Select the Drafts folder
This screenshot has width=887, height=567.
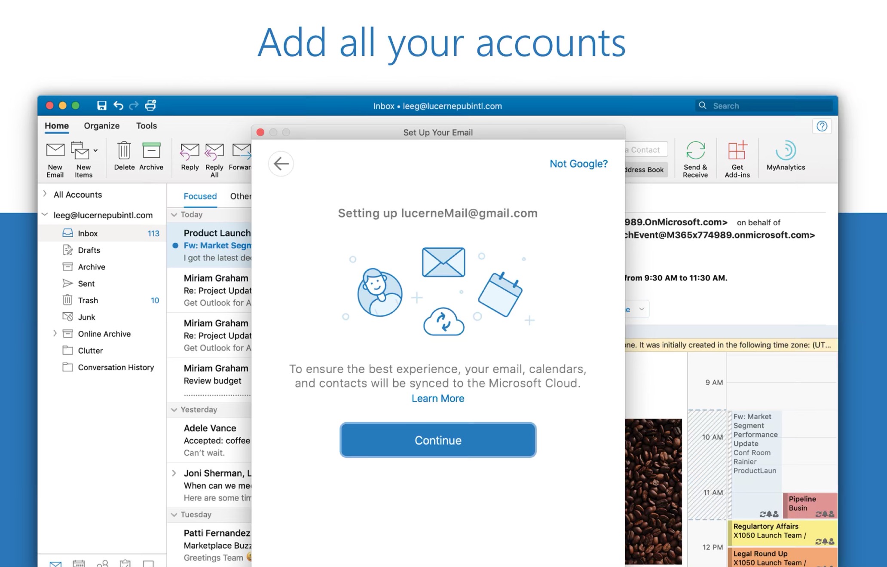[89, 250]
